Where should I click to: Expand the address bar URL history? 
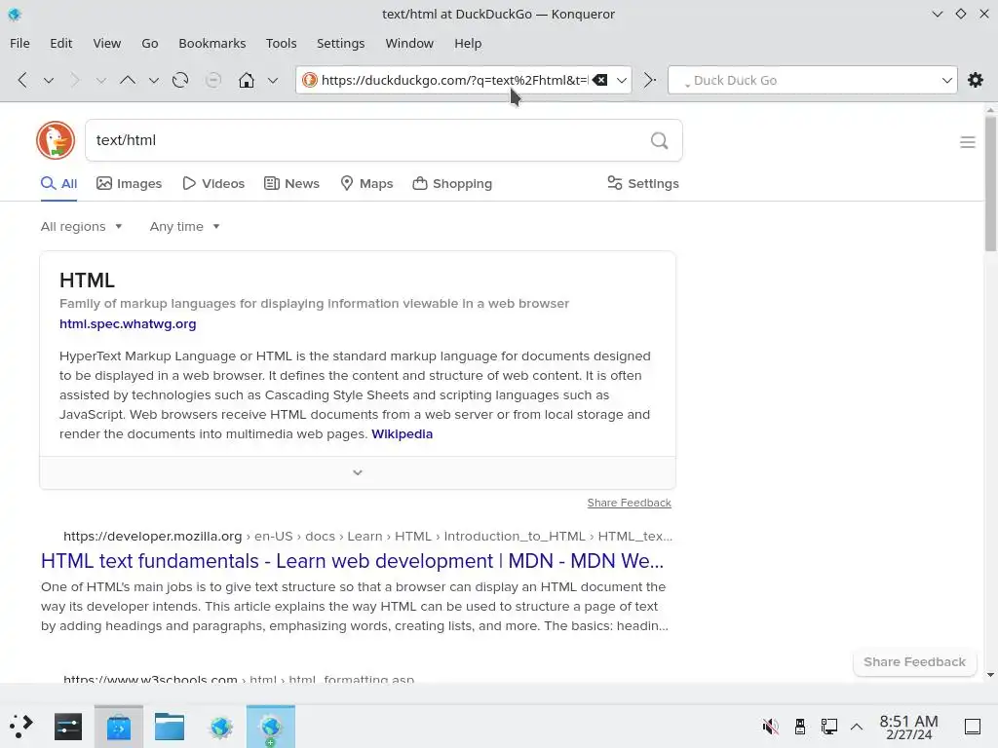pos(621,80)
